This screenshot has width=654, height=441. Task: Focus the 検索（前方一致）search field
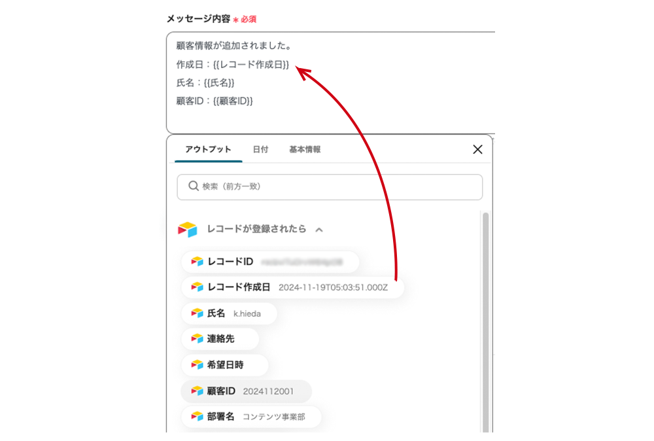click(x=330, y=187)
